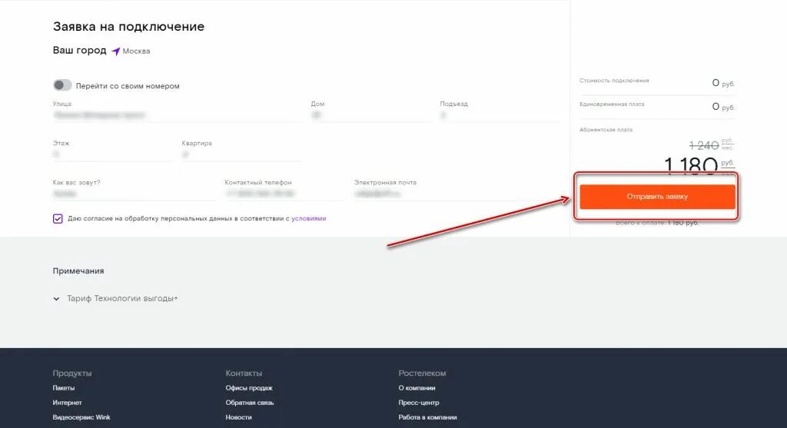The image size is (787, 428).
Task: Click the Контакты footer heading
Action: coord(244,373)
